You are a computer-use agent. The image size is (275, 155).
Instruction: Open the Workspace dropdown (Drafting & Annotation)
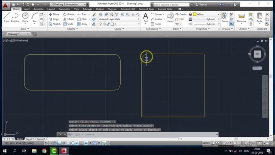click(x=68, y=4)
